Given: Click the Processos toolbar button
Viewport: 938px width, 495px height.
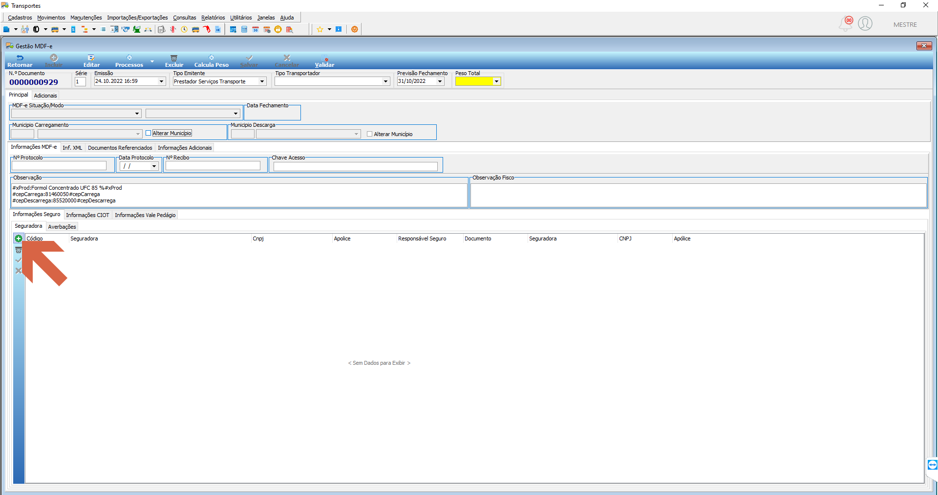Looking at the screenshot, I should tap(129, 61).
